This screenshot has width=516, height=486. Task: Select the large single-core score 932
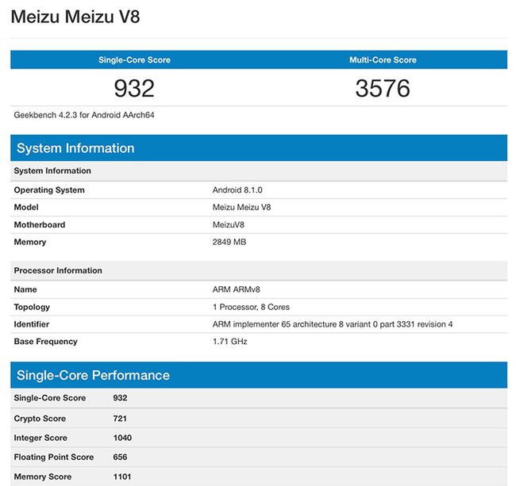(134, 88)
